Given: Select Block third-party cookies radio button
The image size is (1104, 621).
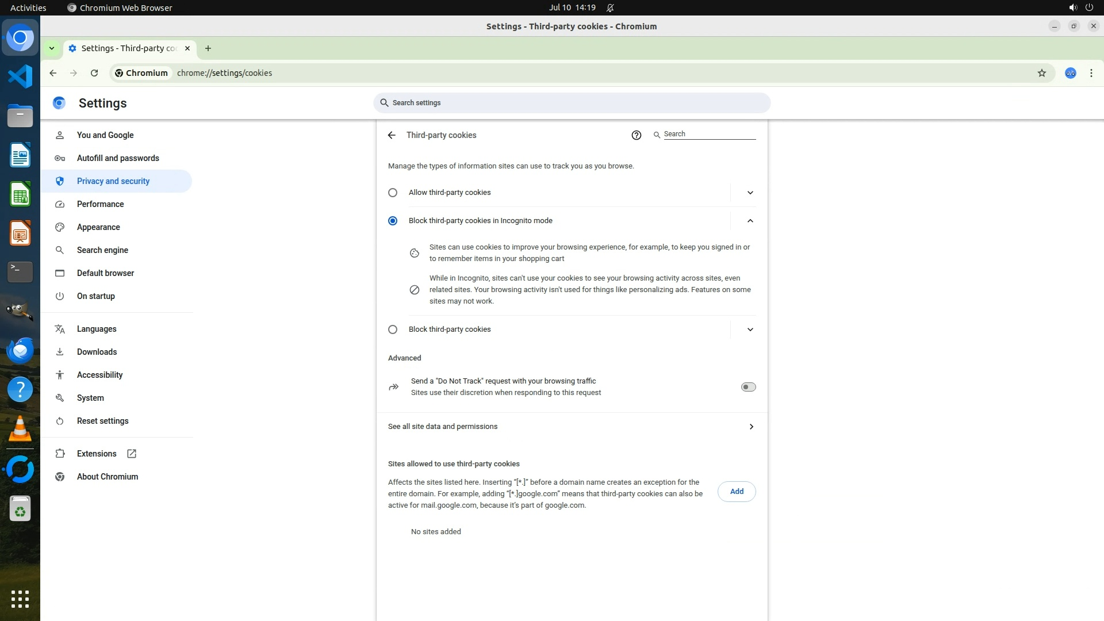Looking at the screenshot, I should 393,329.
